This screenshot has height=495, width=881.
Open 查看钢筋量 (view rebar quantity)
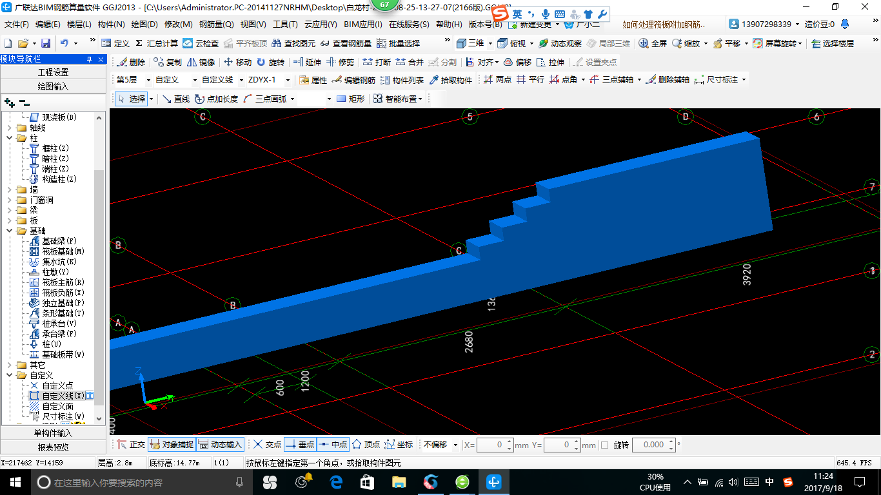pyautogui.click(x=346, y=43)
